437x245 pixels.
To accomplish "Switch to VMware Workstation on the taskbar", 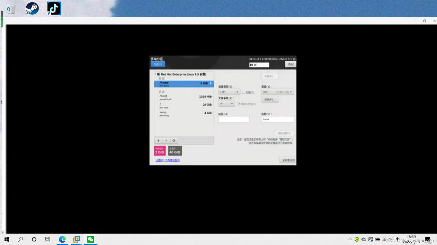I will point(76,239).
